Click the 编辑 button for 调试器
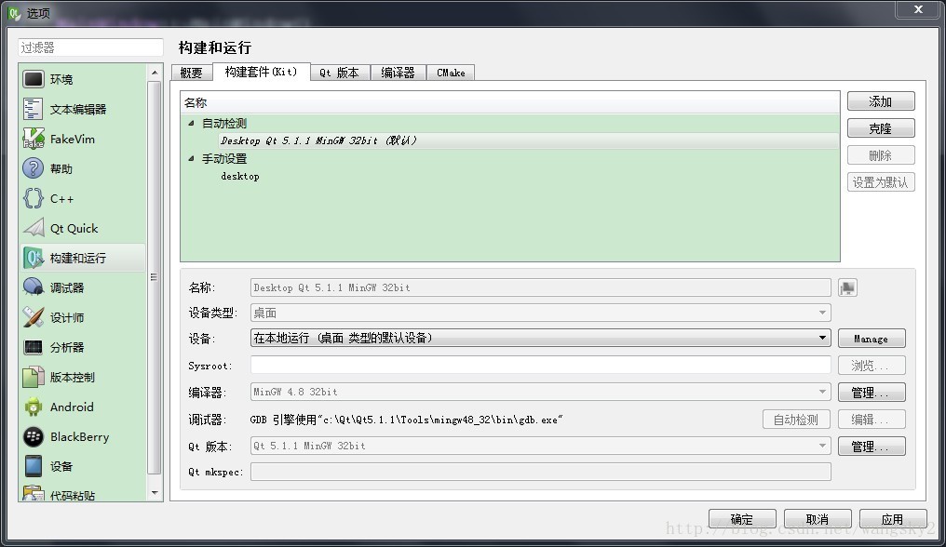This screenshot has width=946, height=547. 872,420
